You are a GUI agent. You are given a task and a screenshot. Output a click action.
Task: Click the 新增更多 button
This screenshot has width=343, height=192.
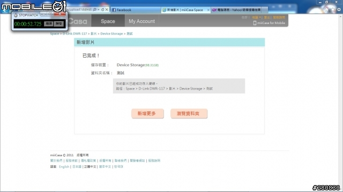[x=147, y=114]
